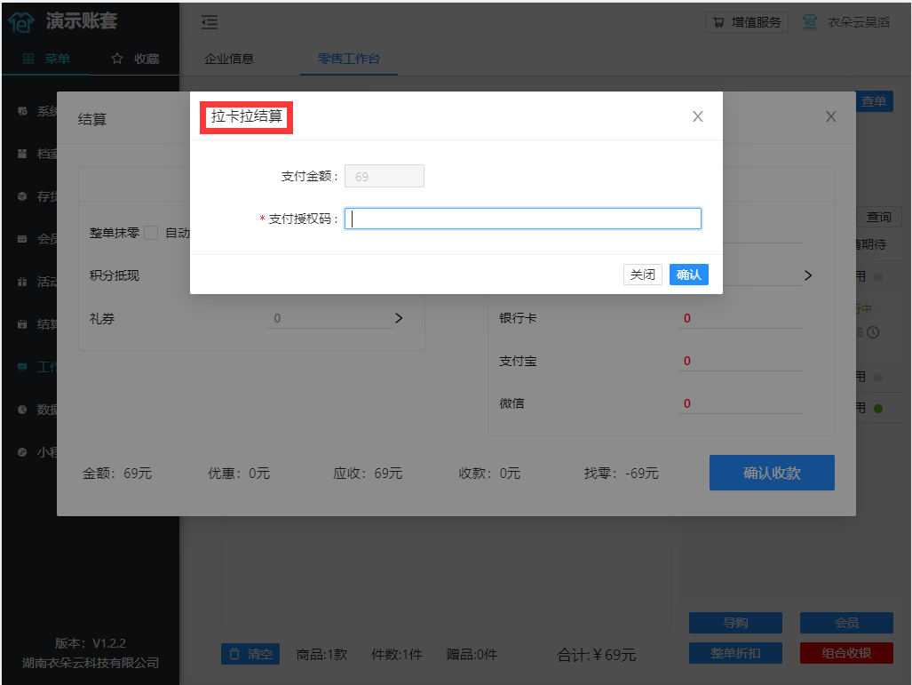
Task: Switch to the 菜单 sidebar tab
Action: point(46,59)
